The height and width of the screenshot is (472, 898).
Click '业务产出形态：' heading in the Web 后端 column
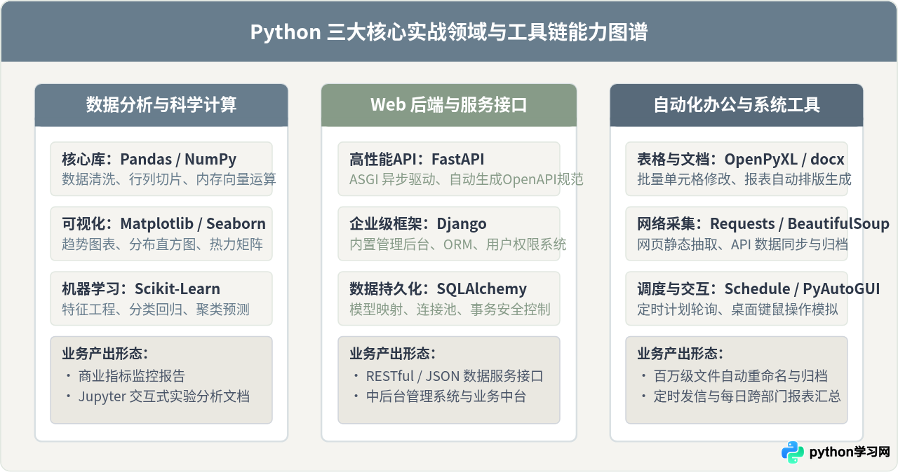point(392,354)
